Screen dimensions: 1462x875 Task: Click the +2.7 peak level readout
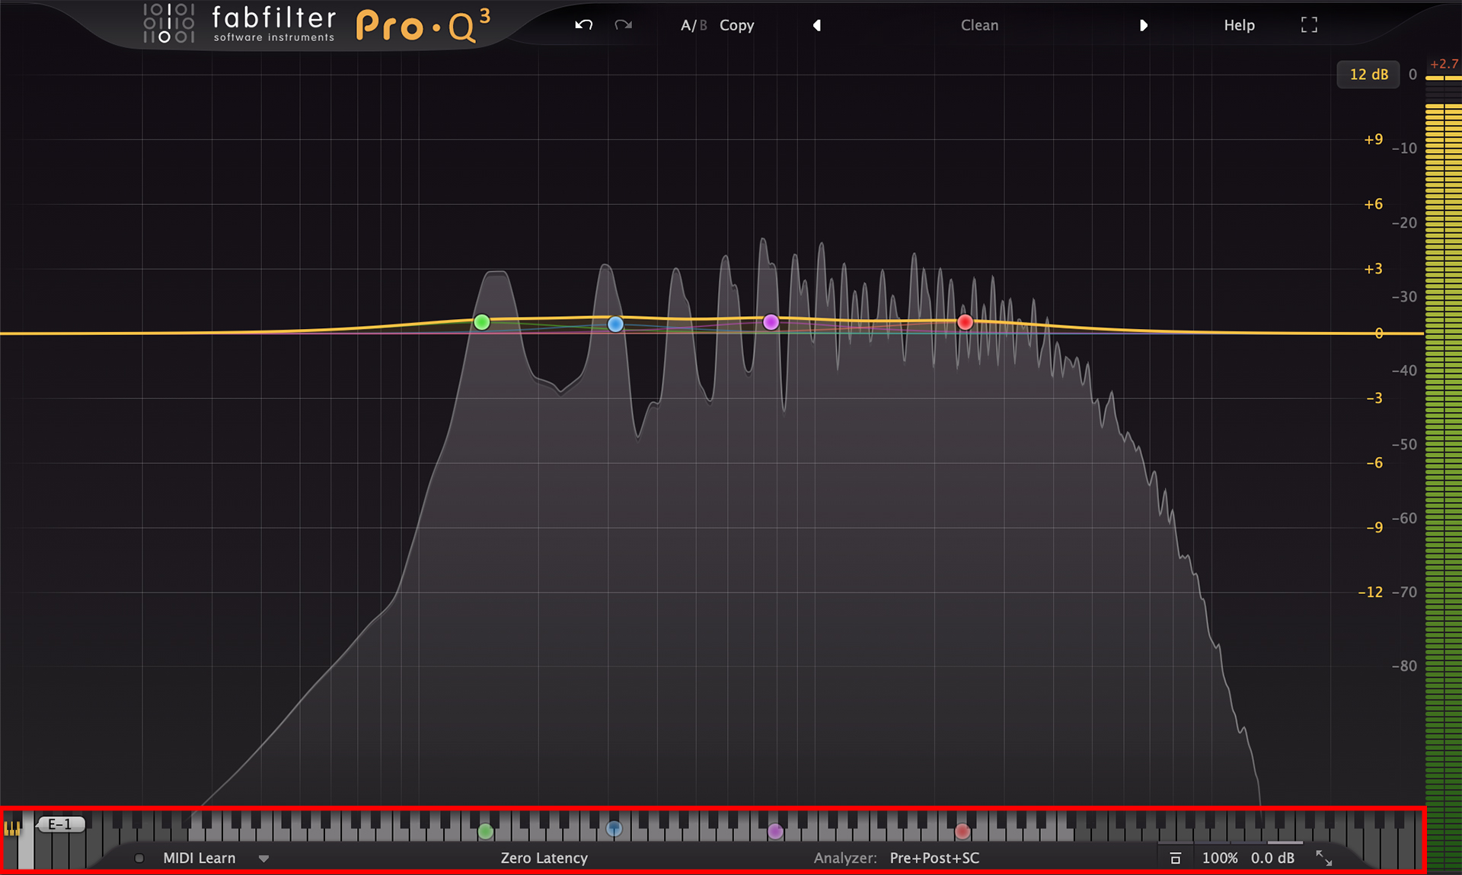[1444, 64]
